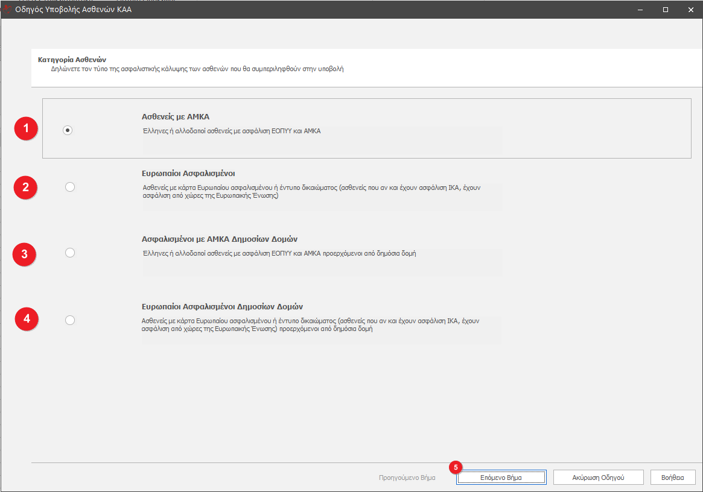
Task: Proceed with the 'Επόμενο Βήμα' button
Action: pyautogui.click(x=501, y=478)
